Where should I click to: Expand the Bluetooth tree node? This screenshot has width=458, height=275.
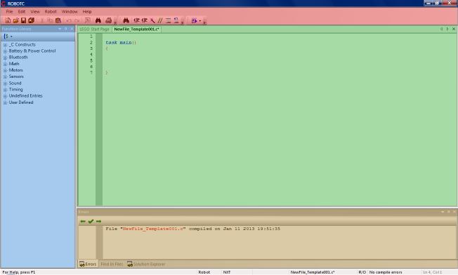5,58
